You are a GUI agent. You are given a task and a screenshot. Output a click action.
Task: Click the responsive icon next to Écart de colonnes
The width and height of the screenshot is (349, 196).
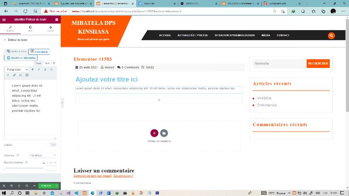pyautogui.click(x=26, y=162)
